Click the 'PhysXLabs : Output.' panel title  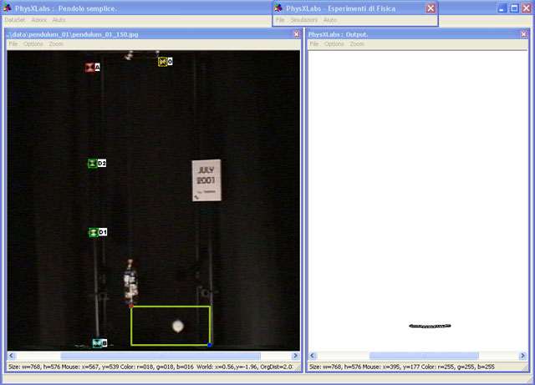click(x=338, y=34)
